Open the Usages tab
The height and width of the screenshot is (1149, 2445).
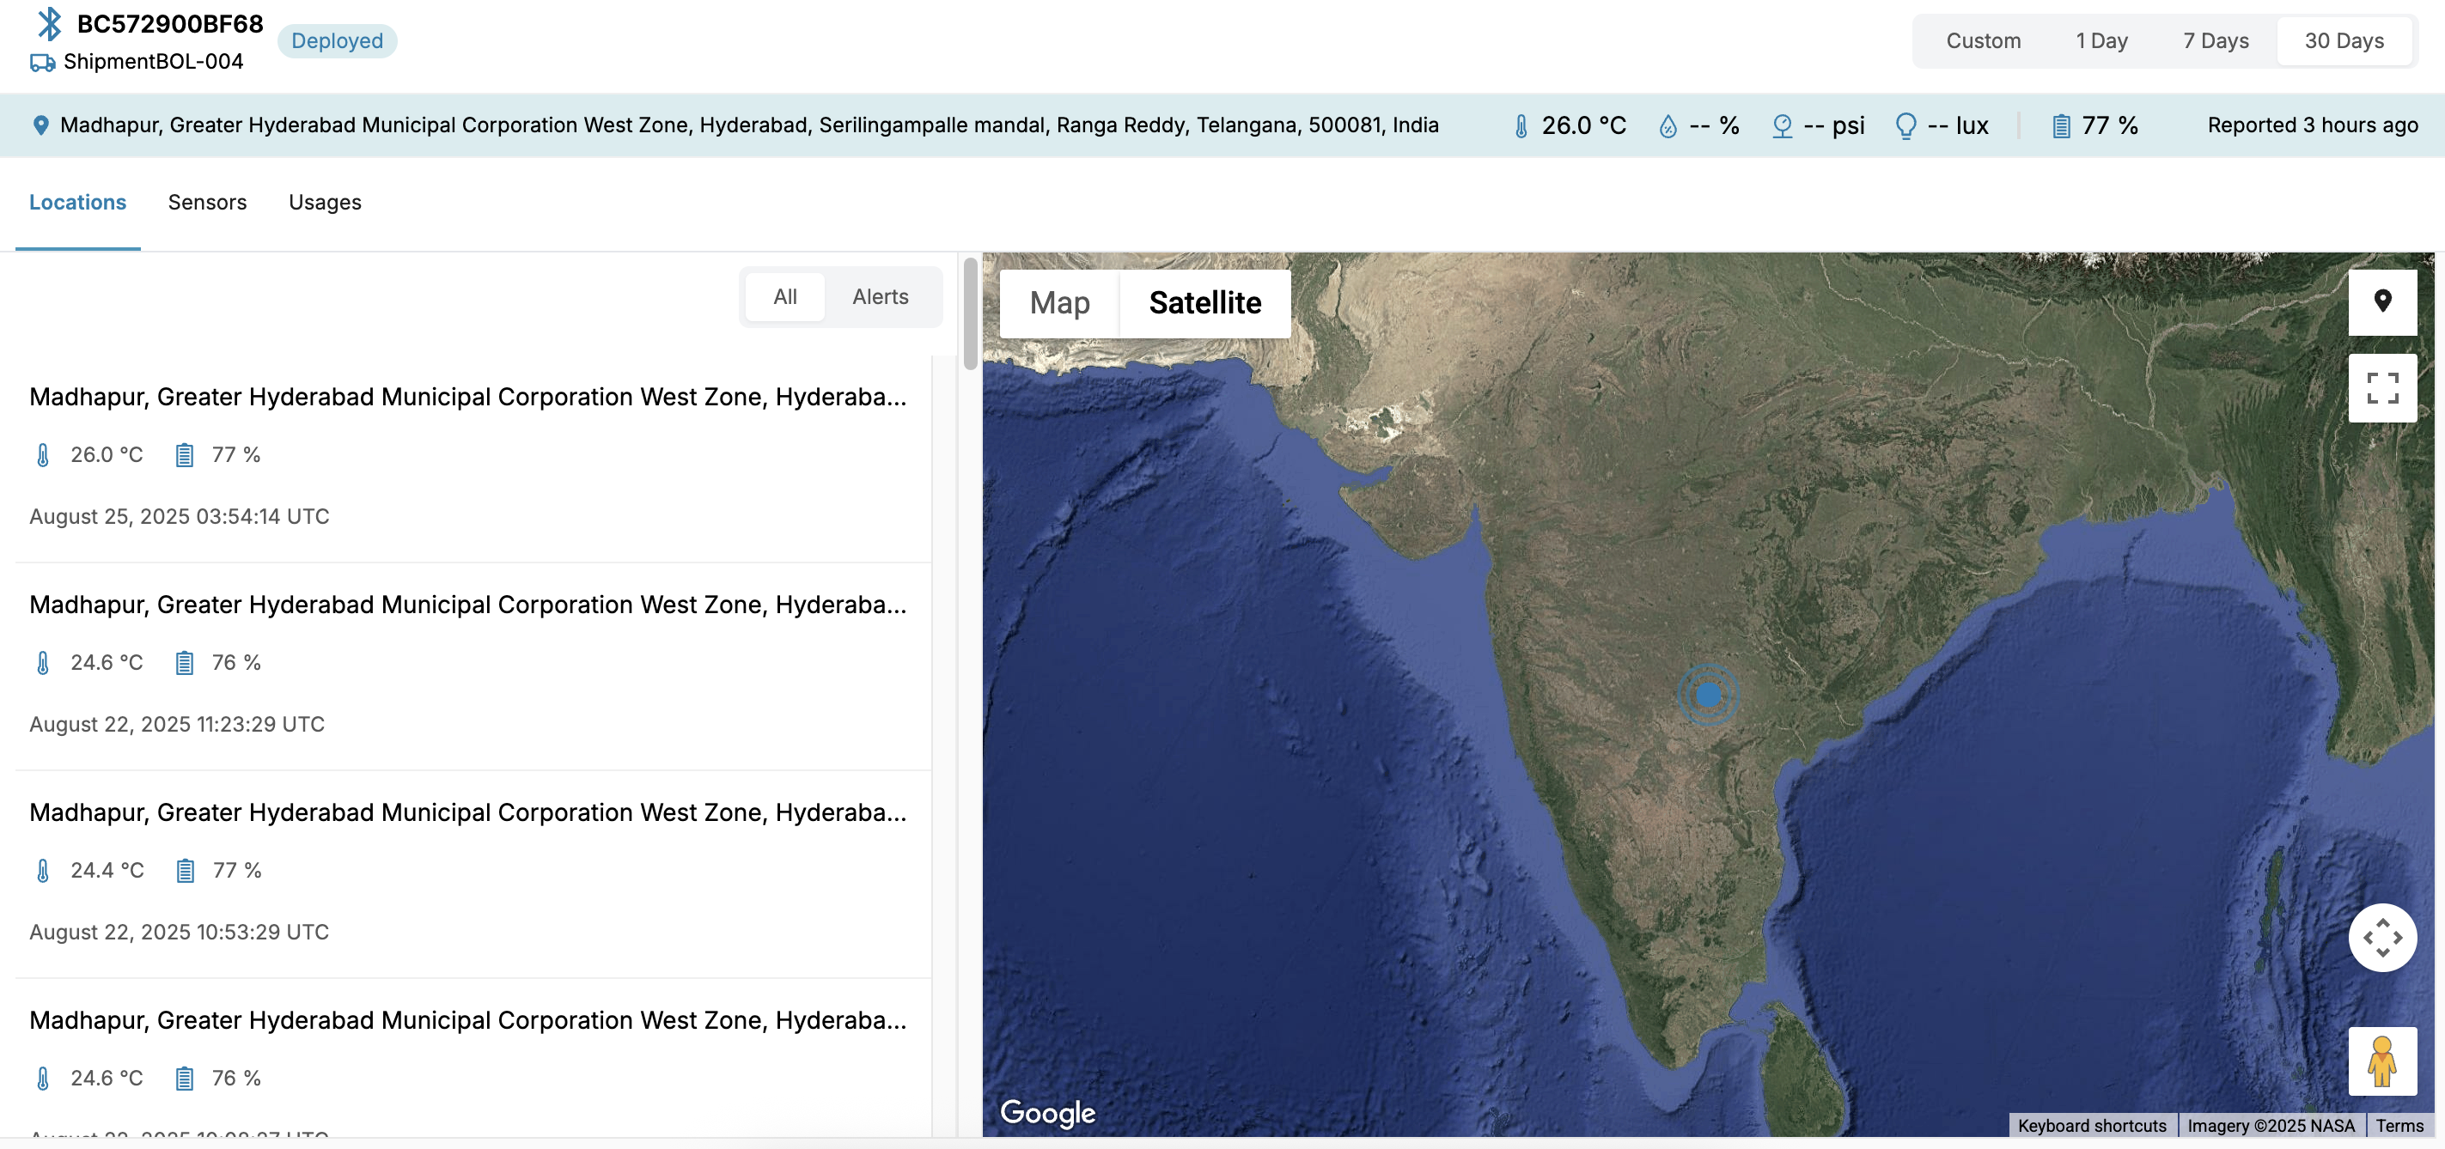(x=325, y=202)
